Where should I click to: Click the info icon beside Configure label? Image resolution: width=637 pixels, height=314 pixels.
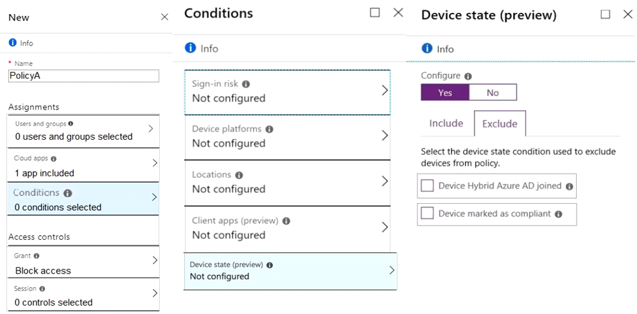click(x=468, y=76)
